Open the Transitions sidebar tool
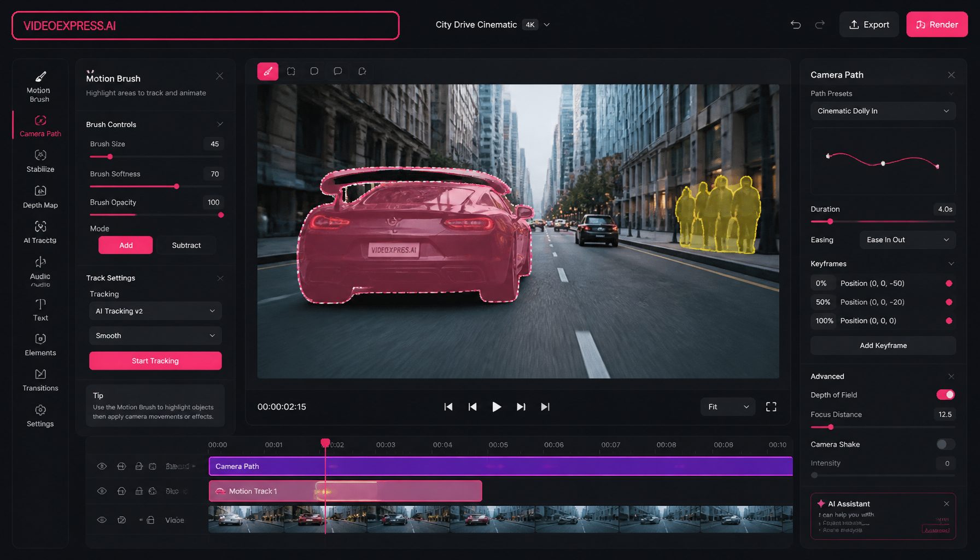980x560 pixels. [40, 380]
